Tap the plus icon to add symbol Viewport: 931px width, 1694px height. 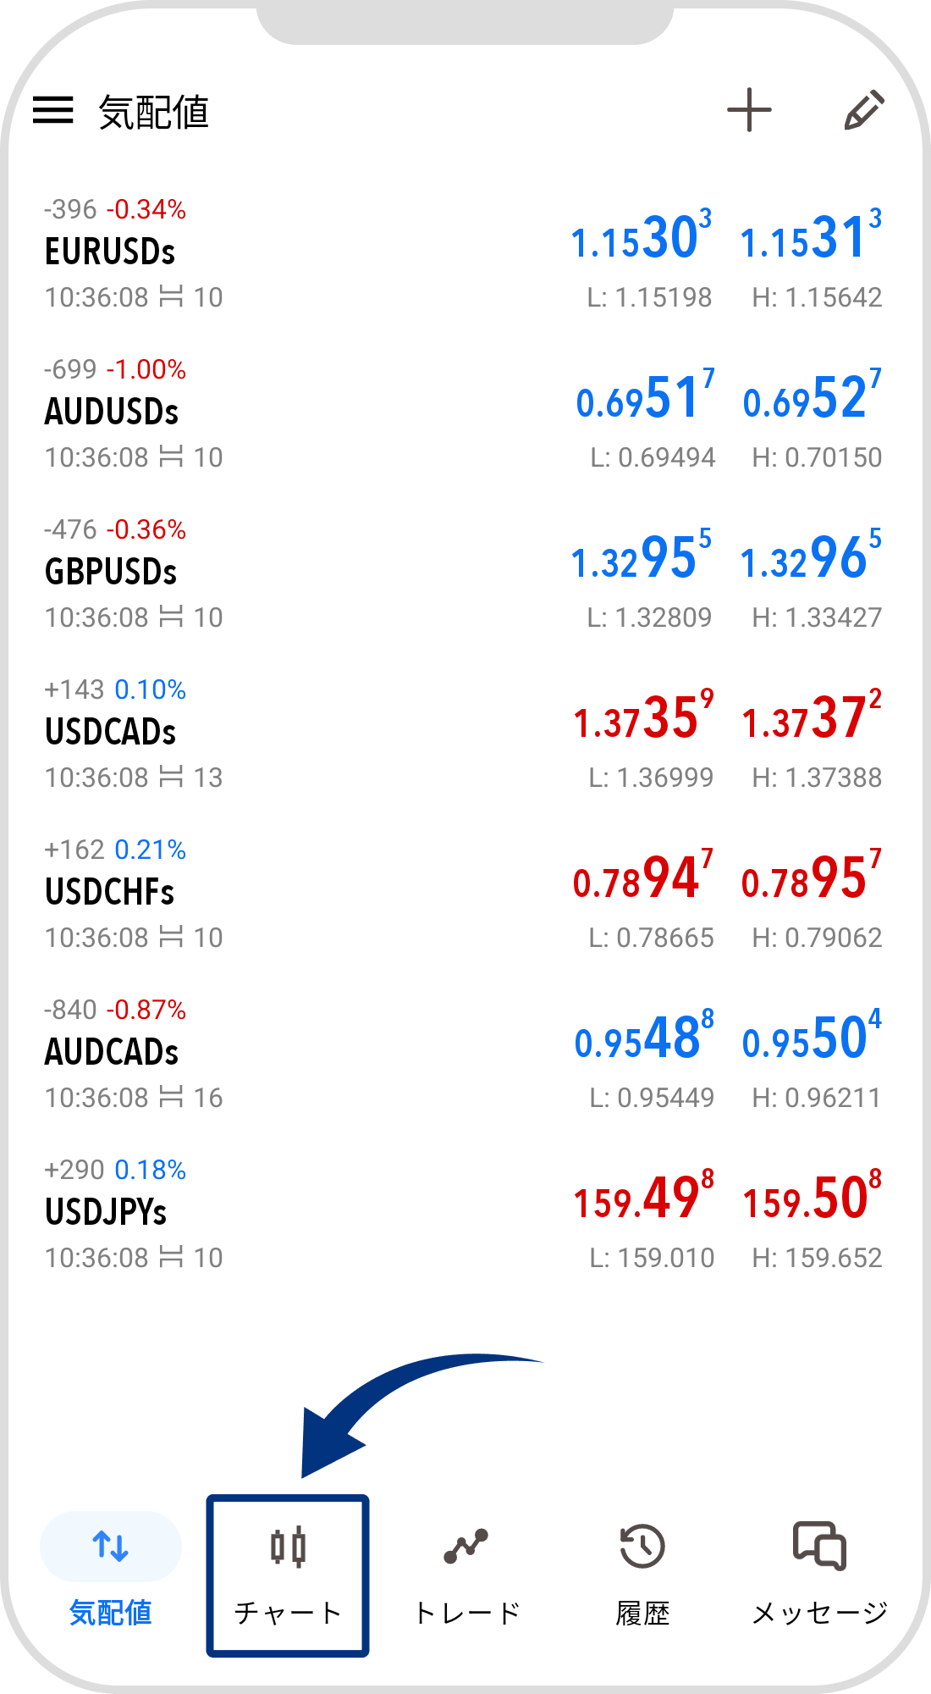(x=749, y=110)
